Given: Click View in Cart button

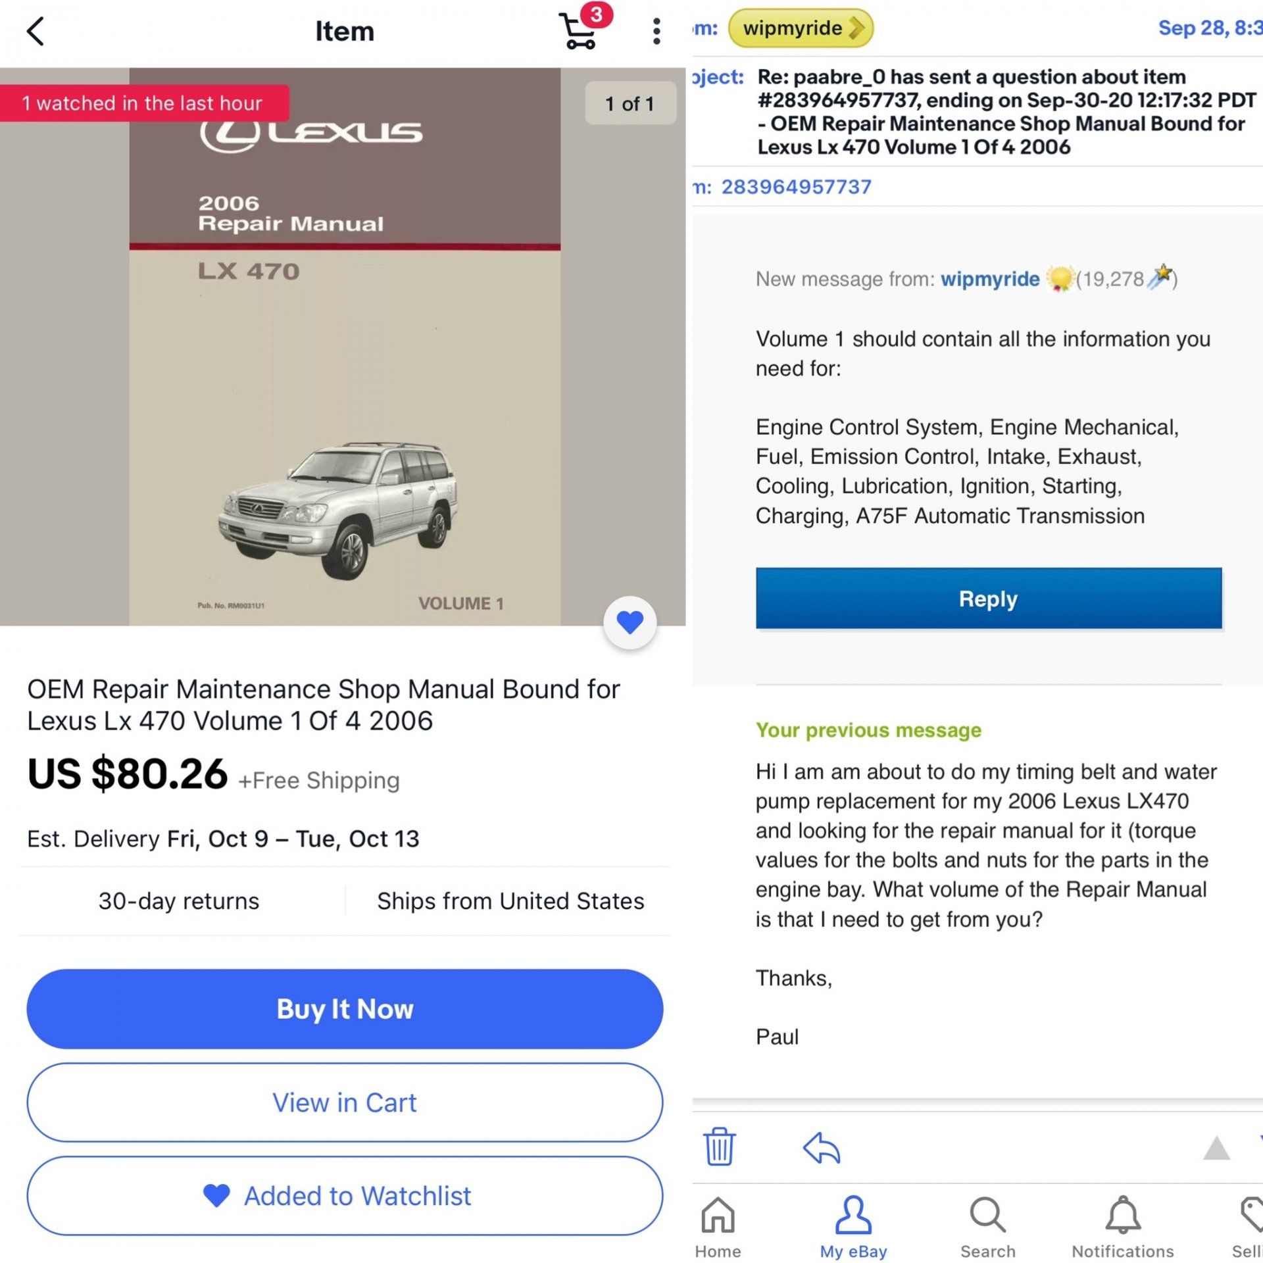Looking at the screenshot, I should [x=345, y=1102].
